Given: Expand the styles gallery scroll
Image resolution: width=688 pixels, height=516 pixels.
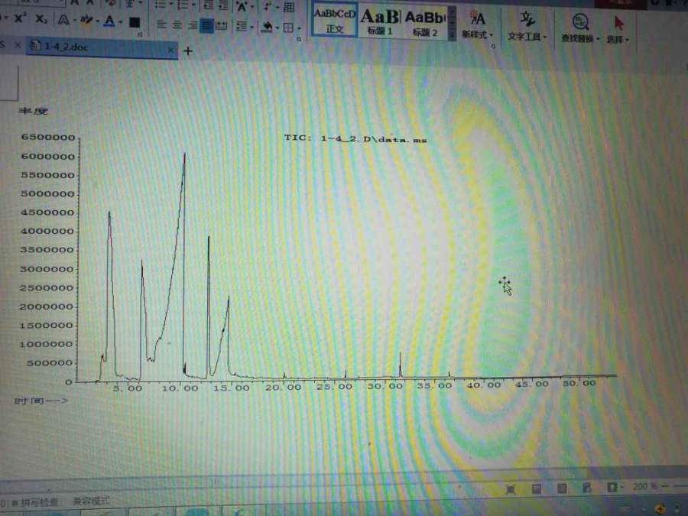Looking at the screenshot, I should (x=452, y=25).
